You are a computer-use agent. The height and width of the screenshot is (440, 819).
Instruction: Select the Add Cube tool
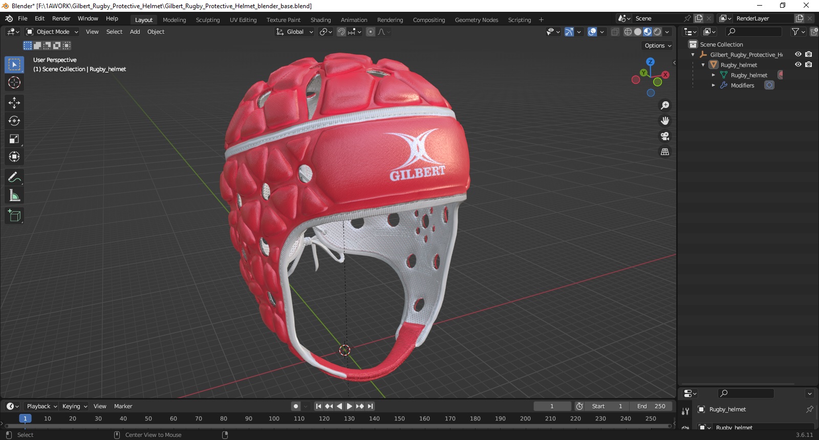14,216
